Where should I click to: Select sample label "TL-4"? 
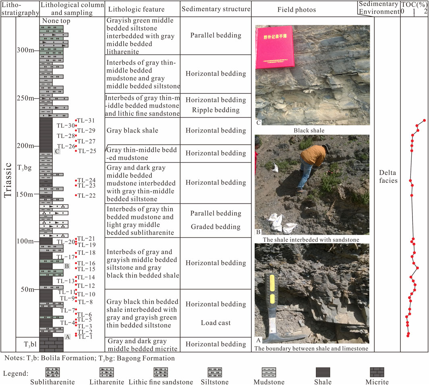(x=68, y=323)
